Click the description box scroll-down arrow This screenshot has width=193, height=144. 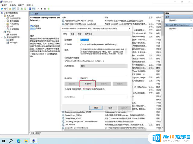click(126, 53)
